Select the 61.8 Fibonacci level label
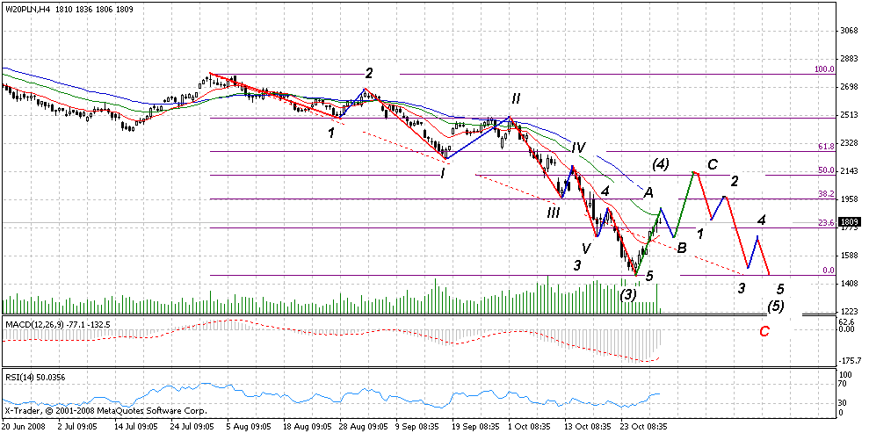Image resolution: width=869 pixels, height=433 pixels. click(x=826, y=146)
